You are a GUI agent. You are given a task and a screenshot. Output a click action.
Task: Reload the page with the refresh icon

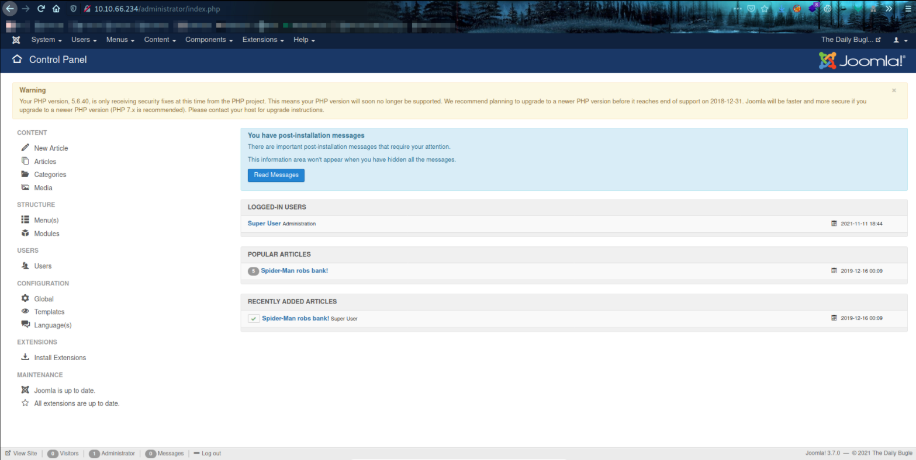pyautogui.click(x=41, y=9)
